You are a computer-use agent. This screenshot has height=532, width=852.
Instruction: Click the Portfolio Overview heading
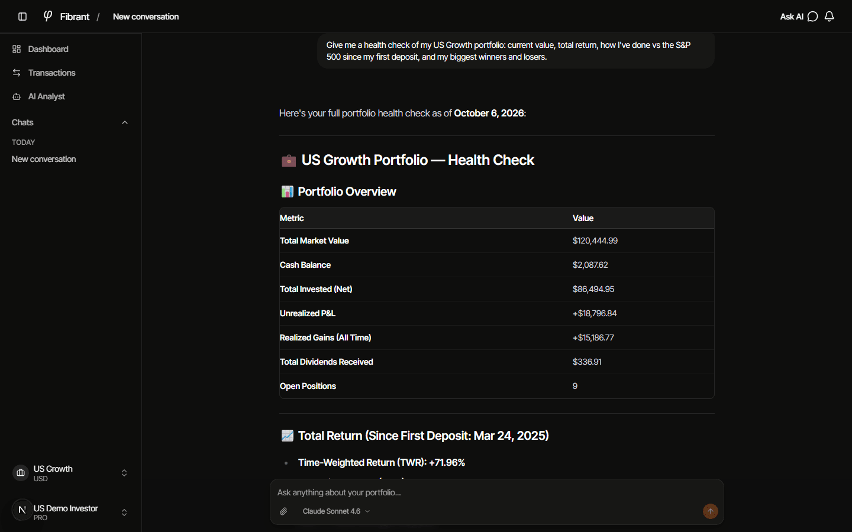pos(347,192)
